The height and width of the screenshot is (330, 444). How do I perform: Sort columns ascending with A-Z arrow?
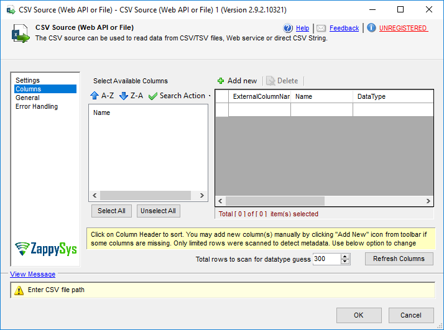click(x=95, y=96)
